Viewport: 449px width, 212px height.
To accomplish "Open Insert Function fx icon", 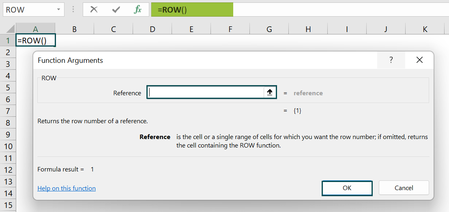I will tap(138, 10).
